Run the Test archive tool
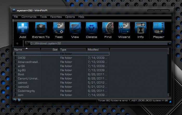The width and height of the screenshot is (182, 115). pos(59,28)
